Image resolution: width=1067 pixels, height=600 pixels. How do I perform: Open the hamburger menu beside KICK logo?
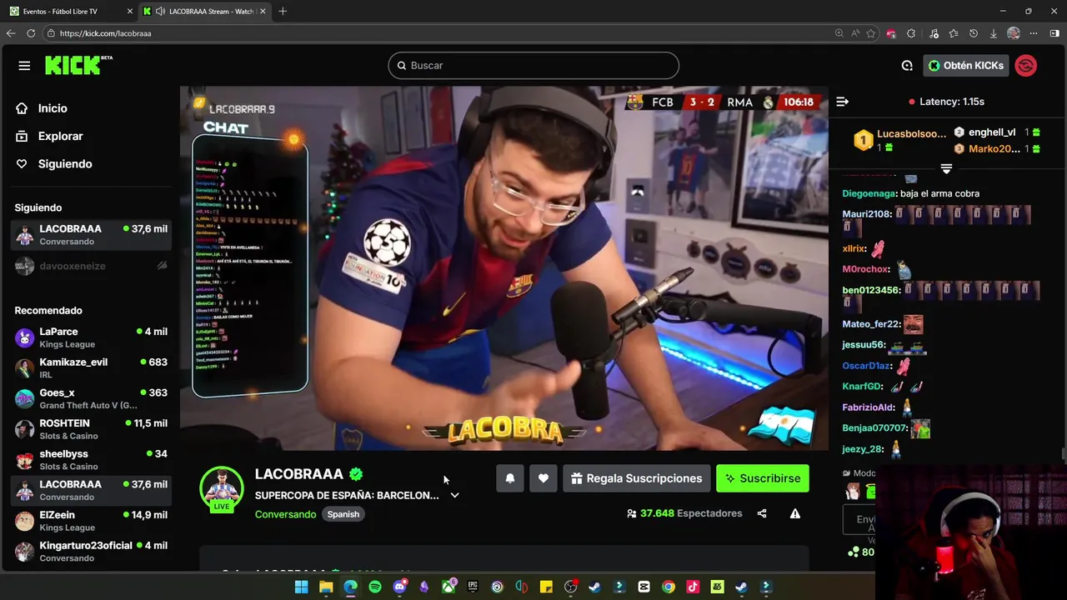[24, 66]
